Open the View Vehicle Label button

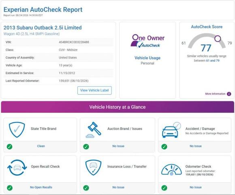[94, 90]
